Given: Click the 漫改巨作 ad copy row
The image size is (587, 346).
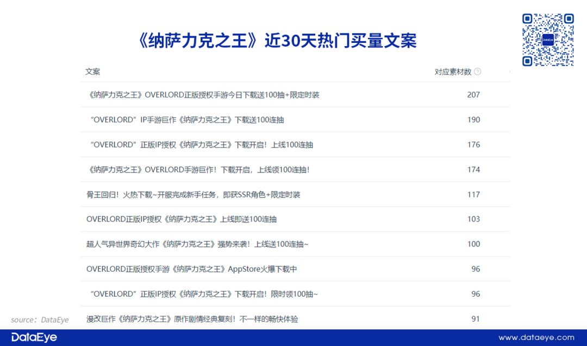Looking at the screenshot, I should pos(192,319).
